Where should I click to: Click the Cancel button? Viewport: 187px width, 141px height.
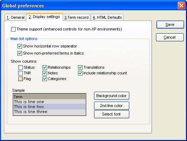pyautogui.click(x=170, y=37)
